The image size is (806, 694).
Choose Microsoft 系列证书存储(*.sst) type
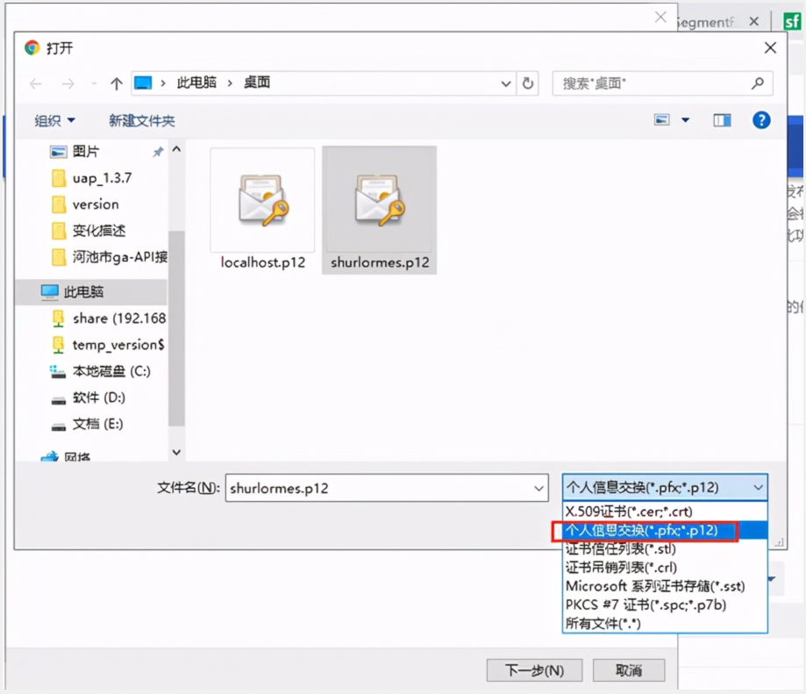pos(665,586)
